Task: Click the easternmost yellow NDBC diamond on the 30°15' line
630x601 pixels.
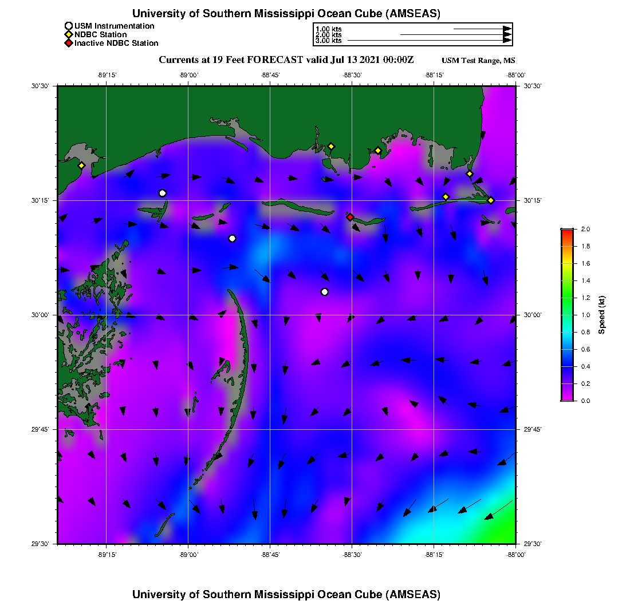Action: [491, 200]
